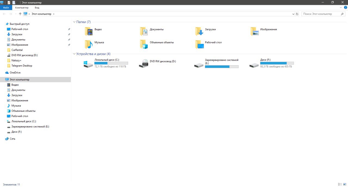The image size is (348, 187).
Task: Switch to details view in the status bar
Action: pos(340,185)
